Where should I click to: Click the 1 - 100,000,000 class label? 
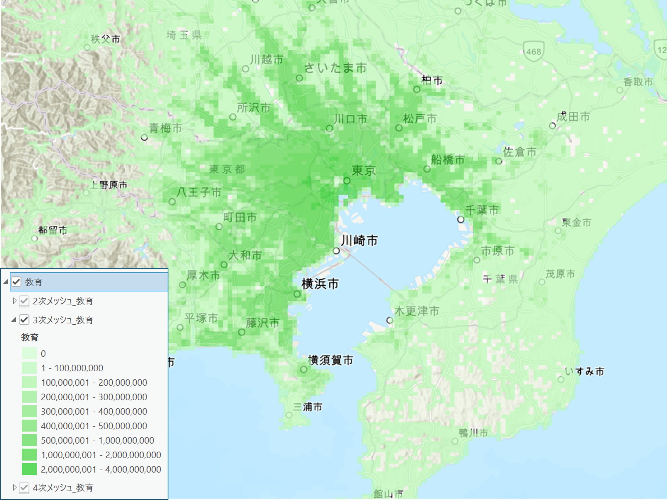click(x=72, y=368)
